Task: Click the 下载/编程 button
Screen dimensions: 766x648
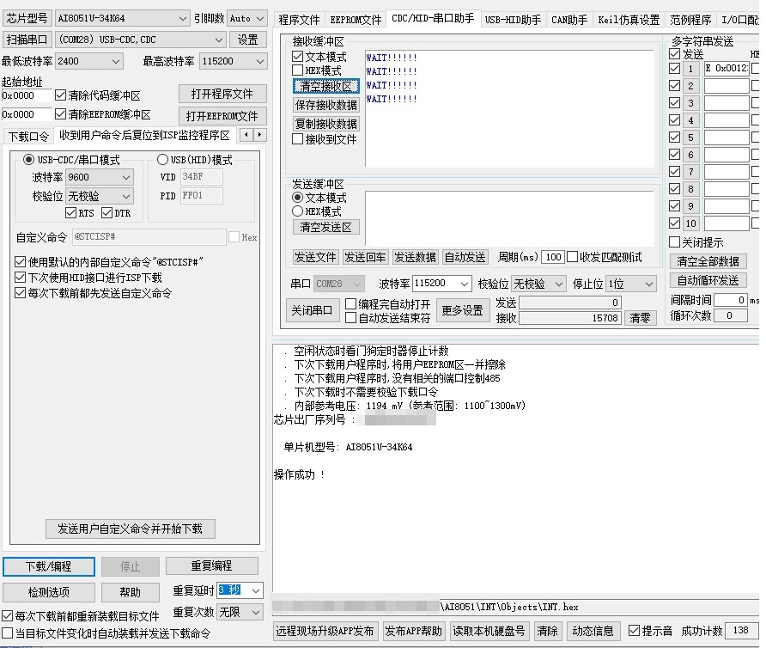Action: pyautogui.click(x=49, y=566)
